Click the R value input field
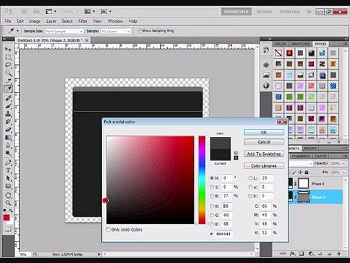This screenshot has height=263, width=350. tap(227, 206)
